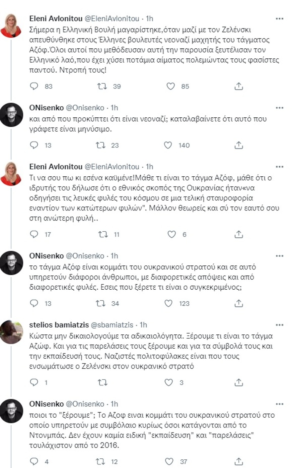292x468 pixels.
Task: Open reply composer on Eleni's second tweet
Action: click(x=34, y=234)
